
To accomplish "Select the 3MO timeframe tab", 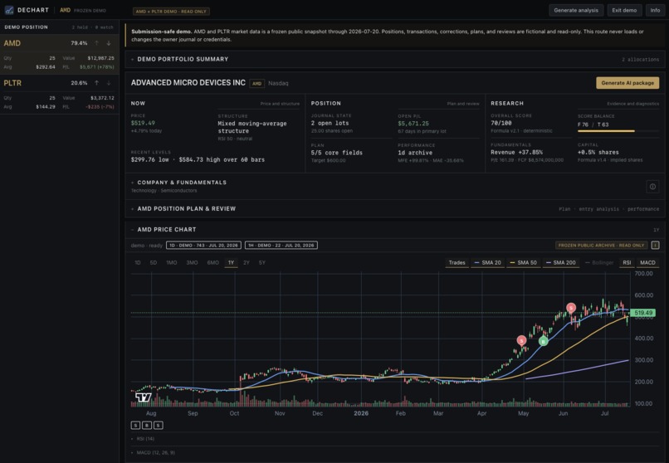I will (x=192, y=263).
